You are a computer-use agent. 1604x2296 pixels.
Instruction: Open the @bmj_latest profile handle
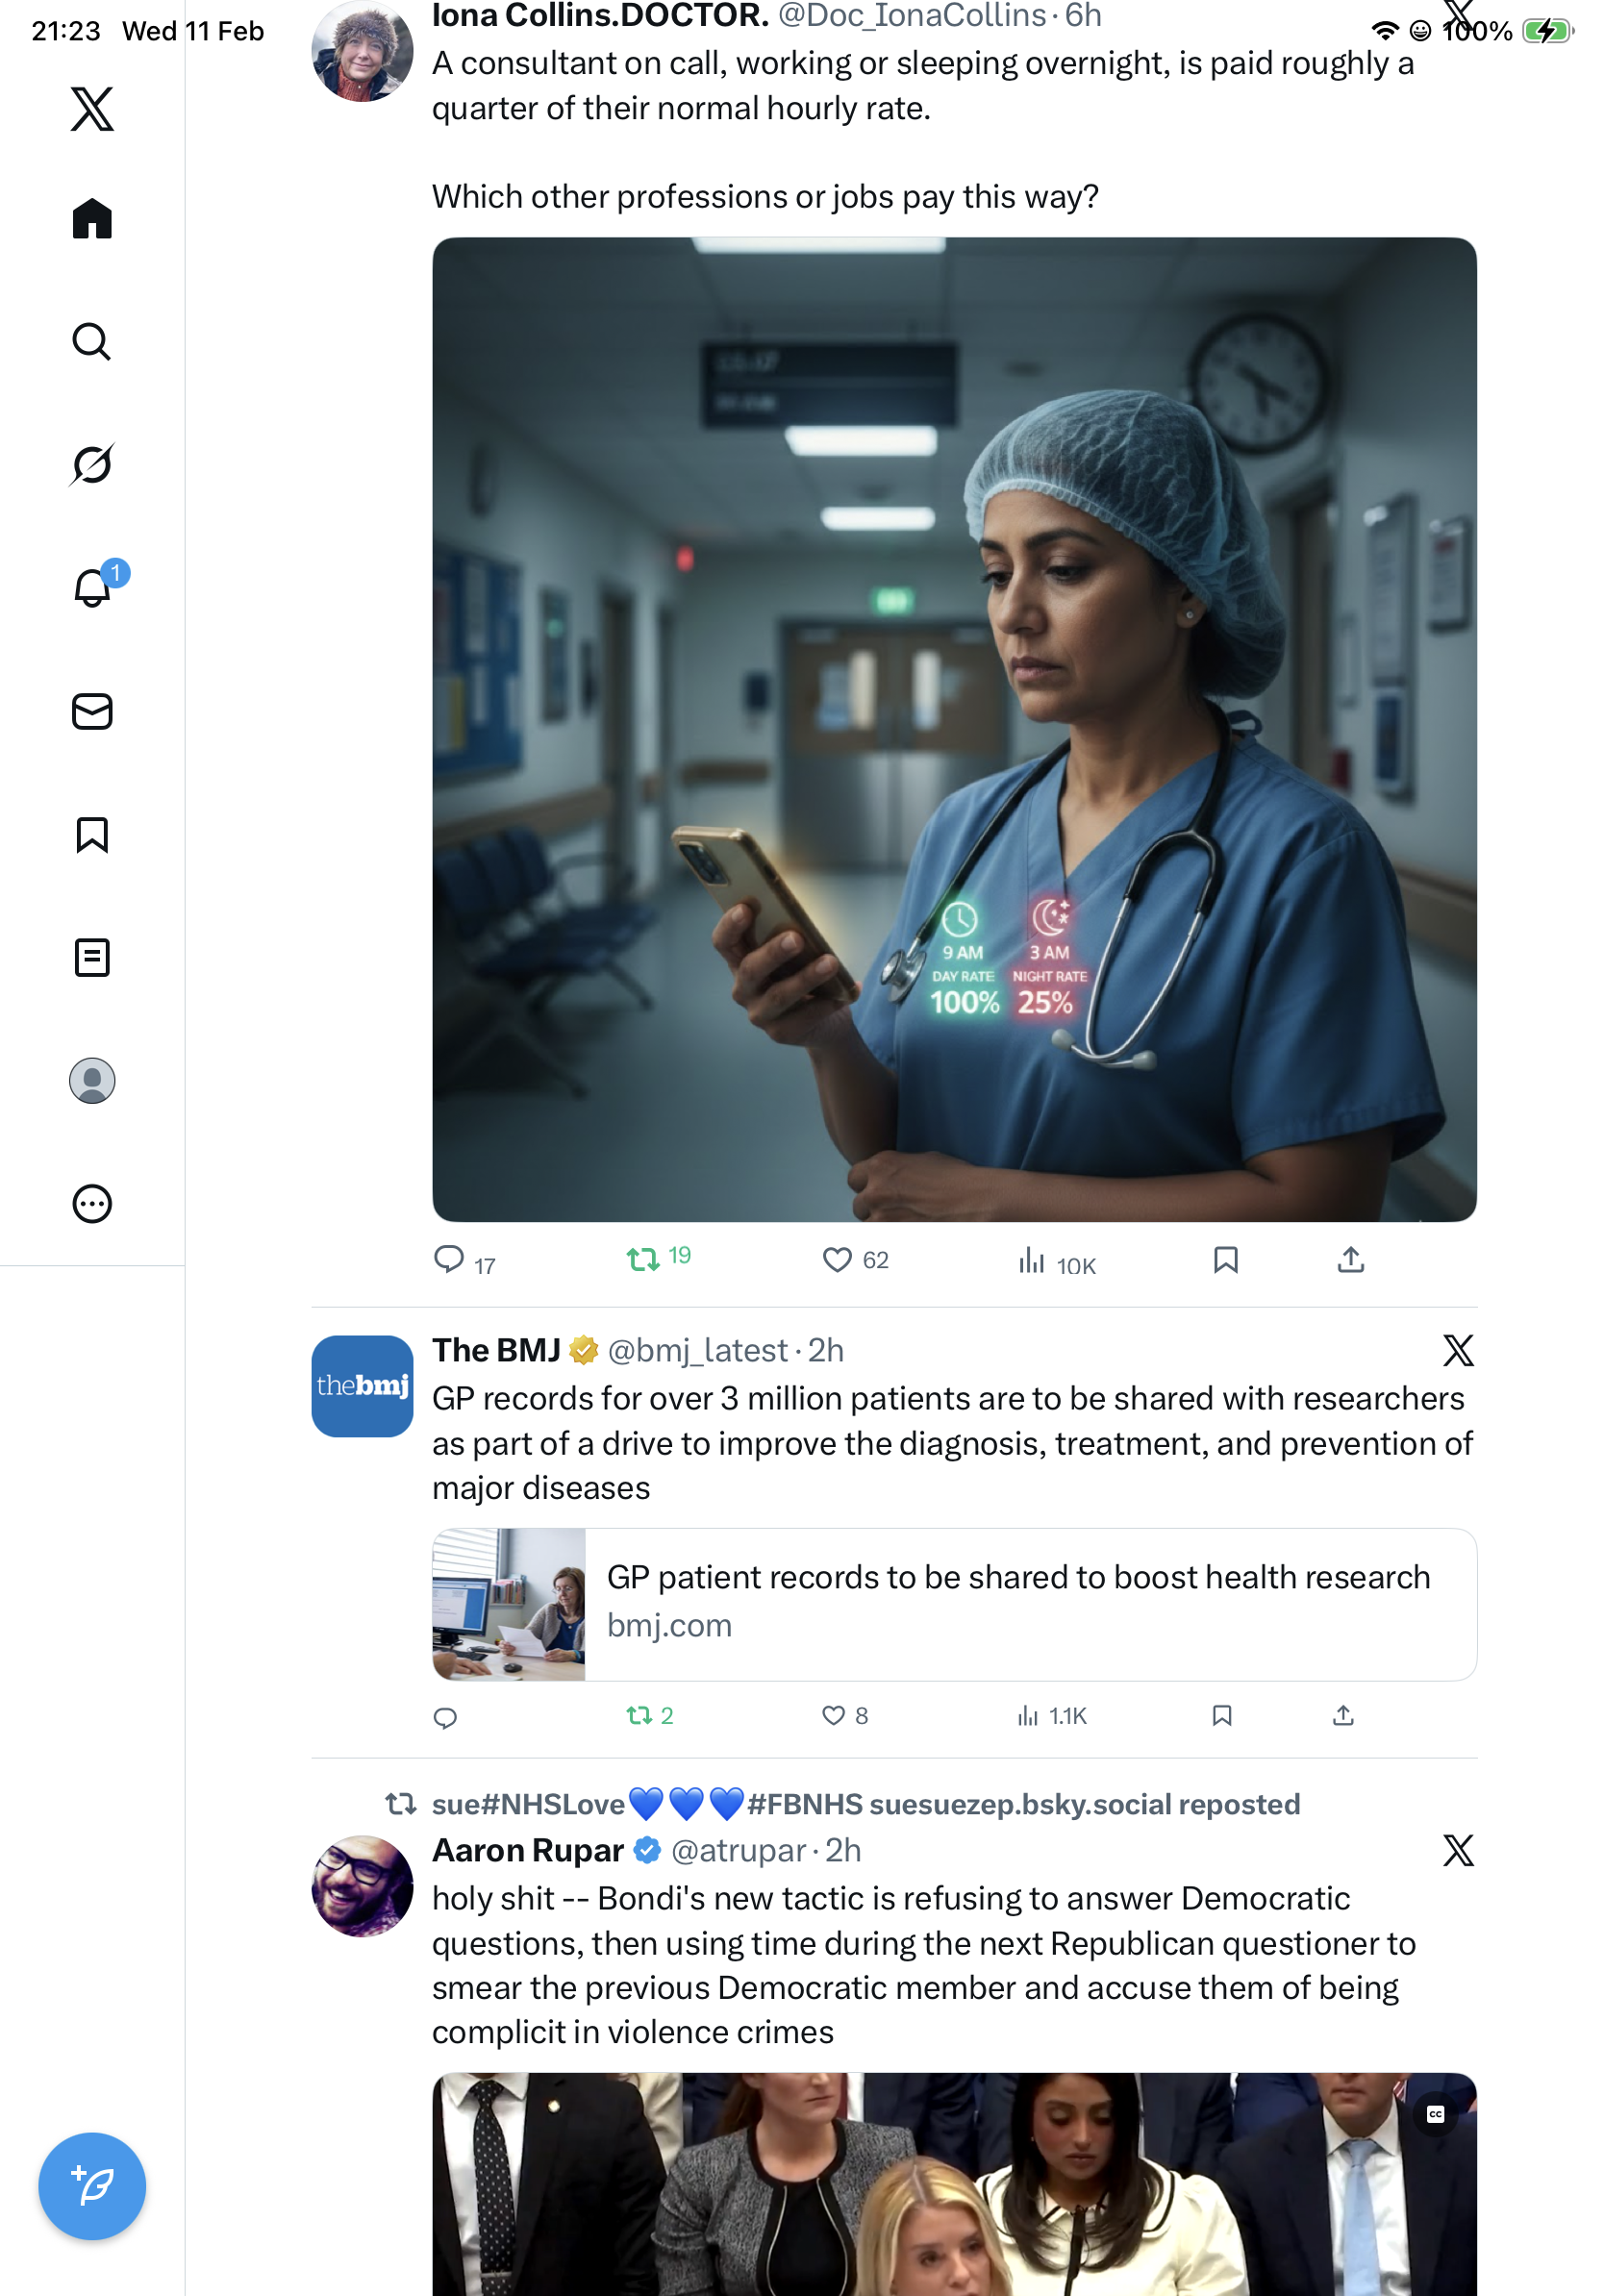[x=698, y=1350]
